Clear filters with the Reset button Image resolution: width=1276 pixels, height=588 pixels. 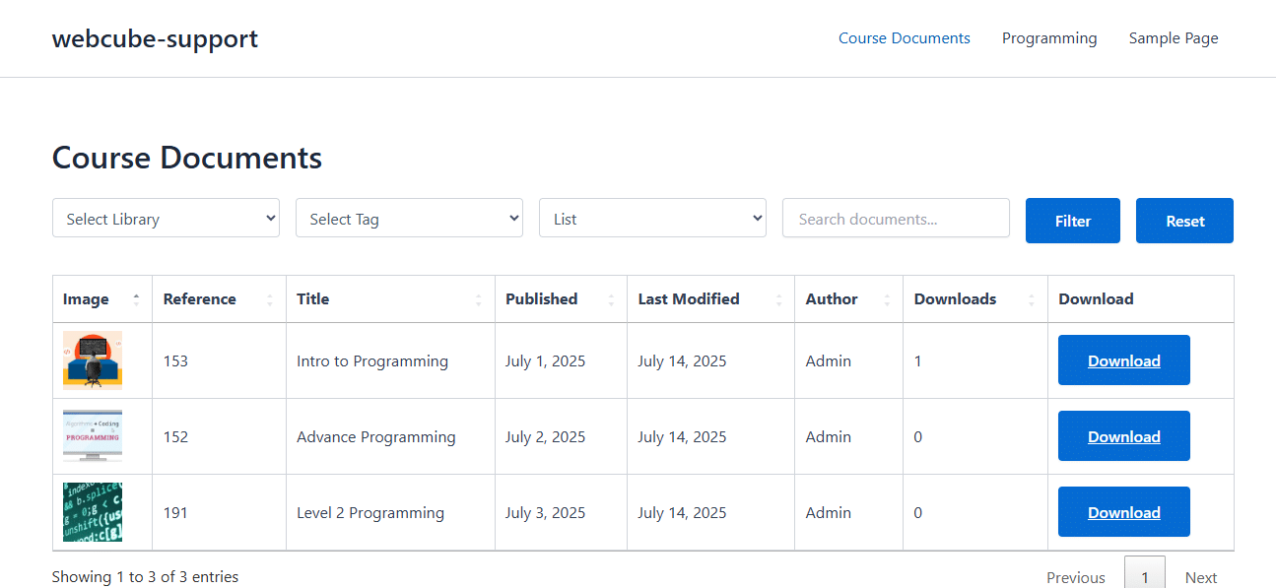pyautogui.click(x=1184, y=221)
